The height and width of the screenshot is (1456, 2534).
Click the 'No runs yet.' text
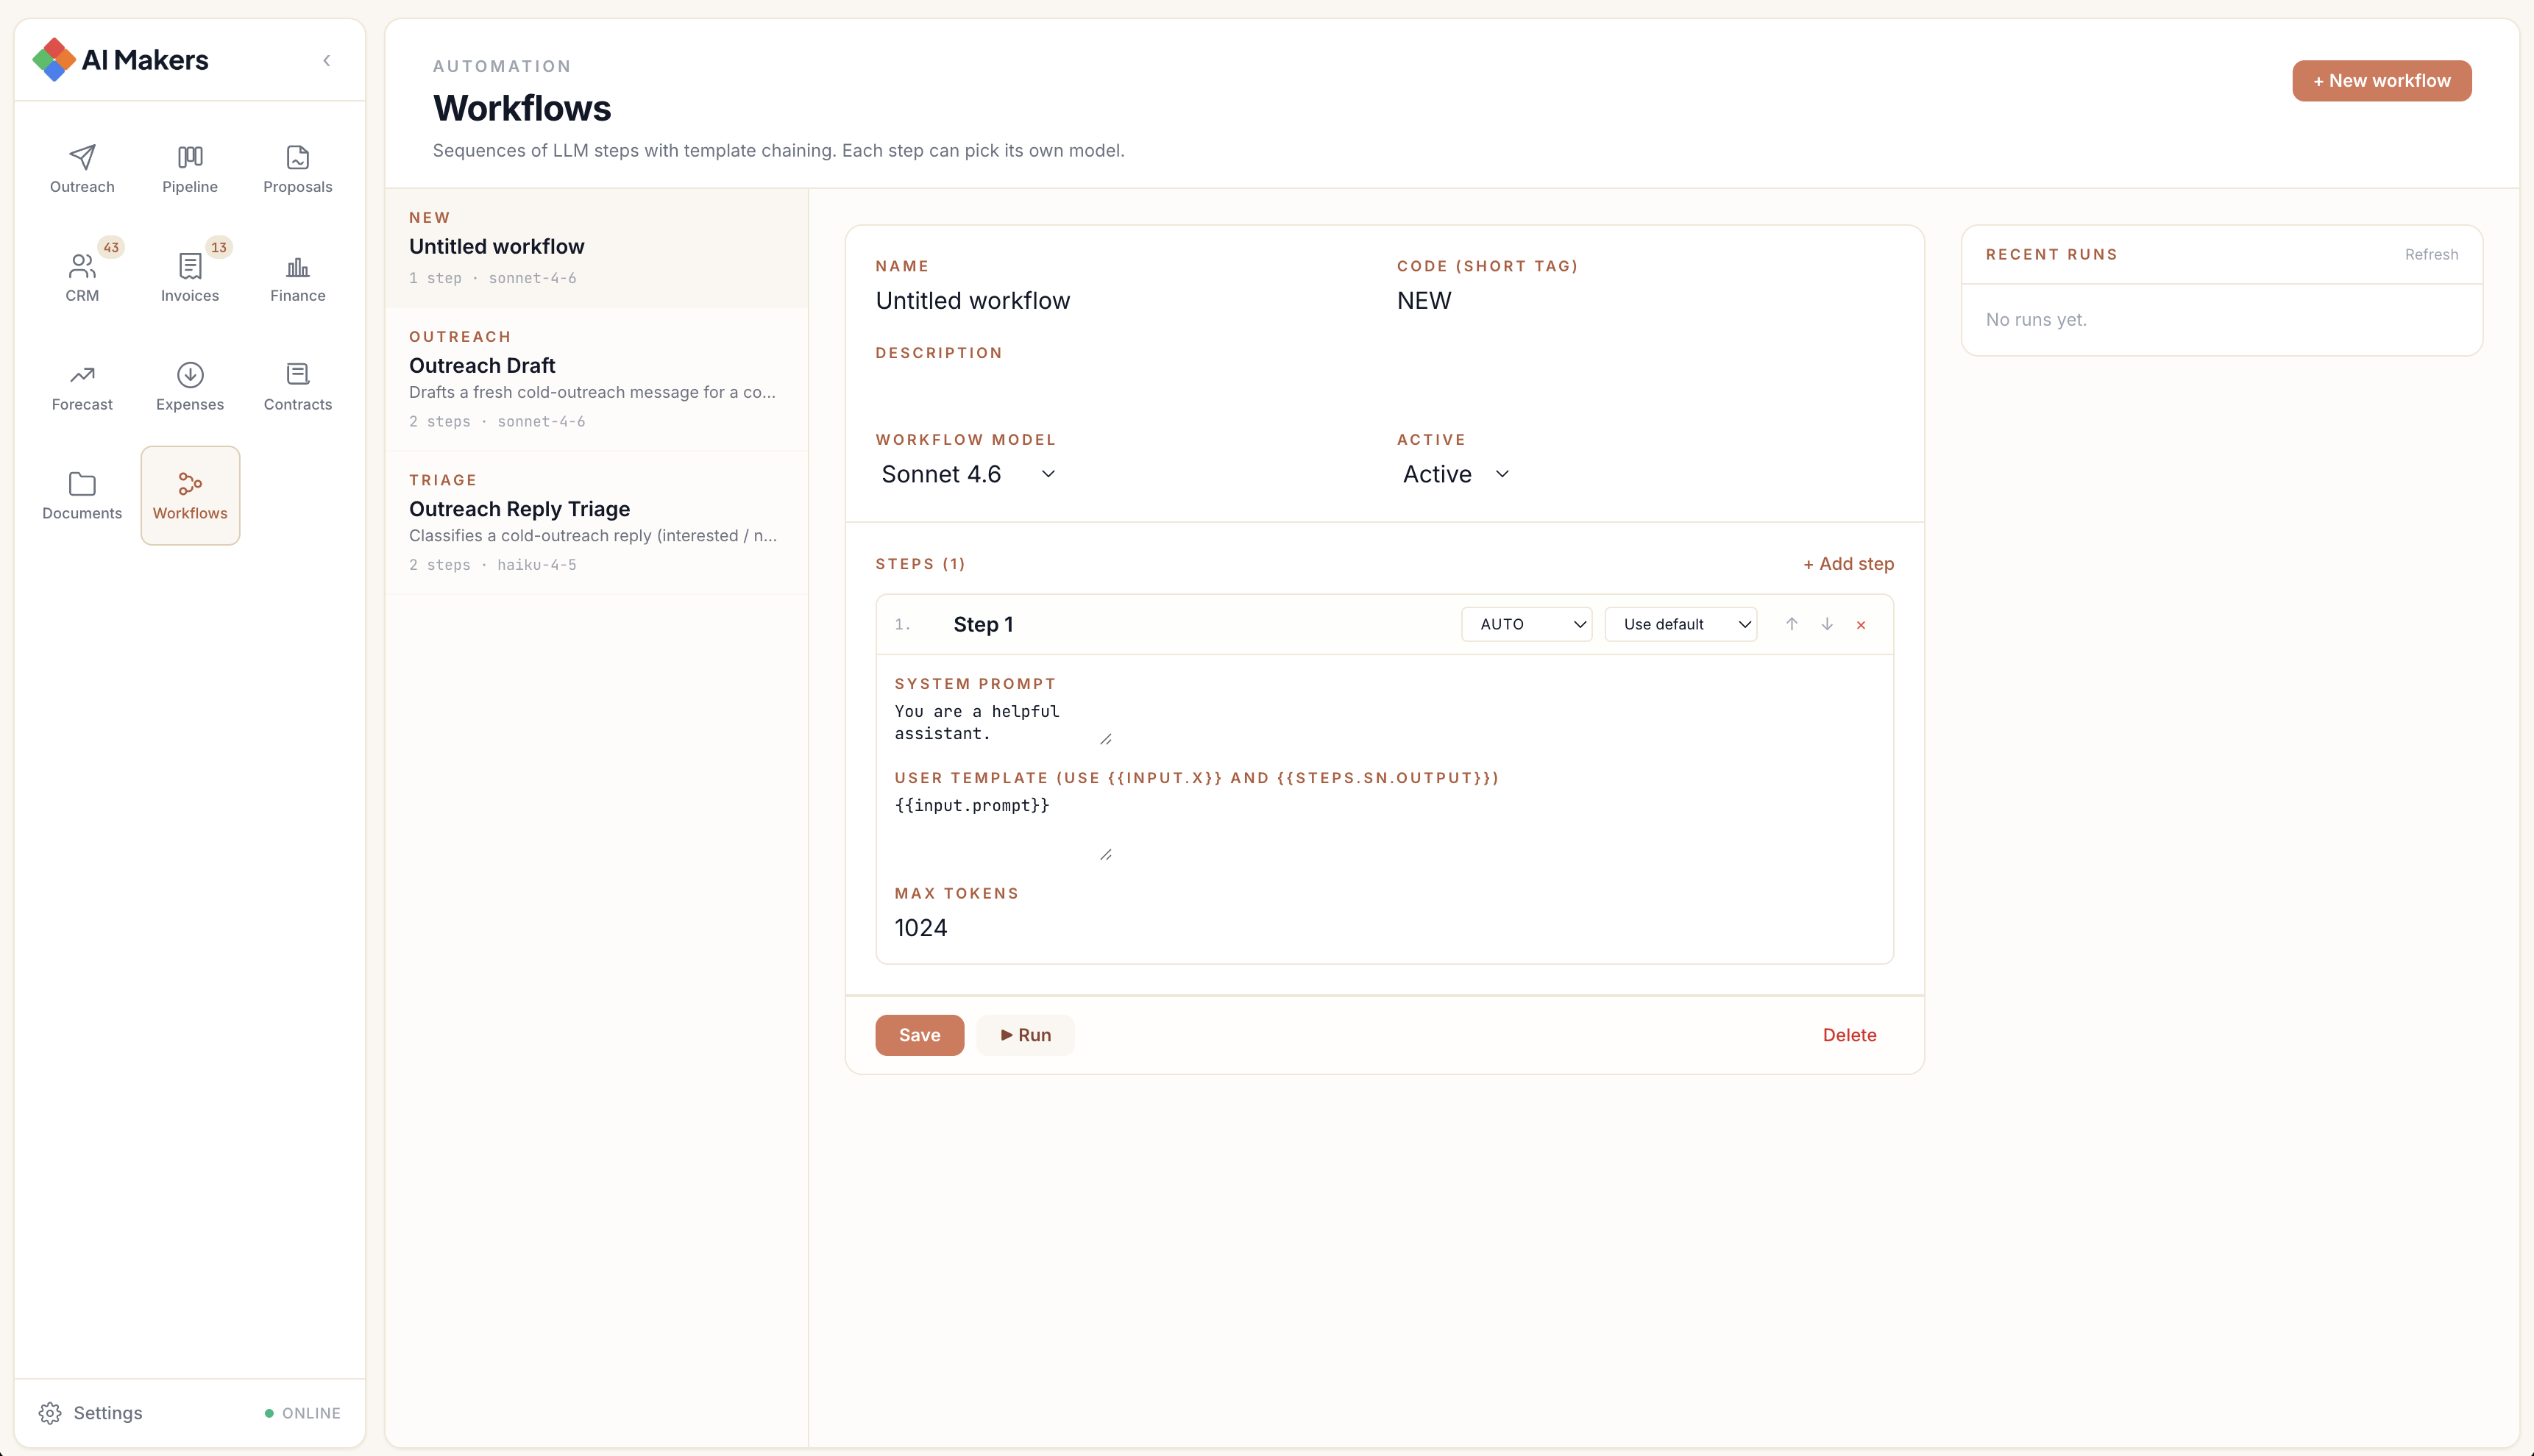point(2036,320)
